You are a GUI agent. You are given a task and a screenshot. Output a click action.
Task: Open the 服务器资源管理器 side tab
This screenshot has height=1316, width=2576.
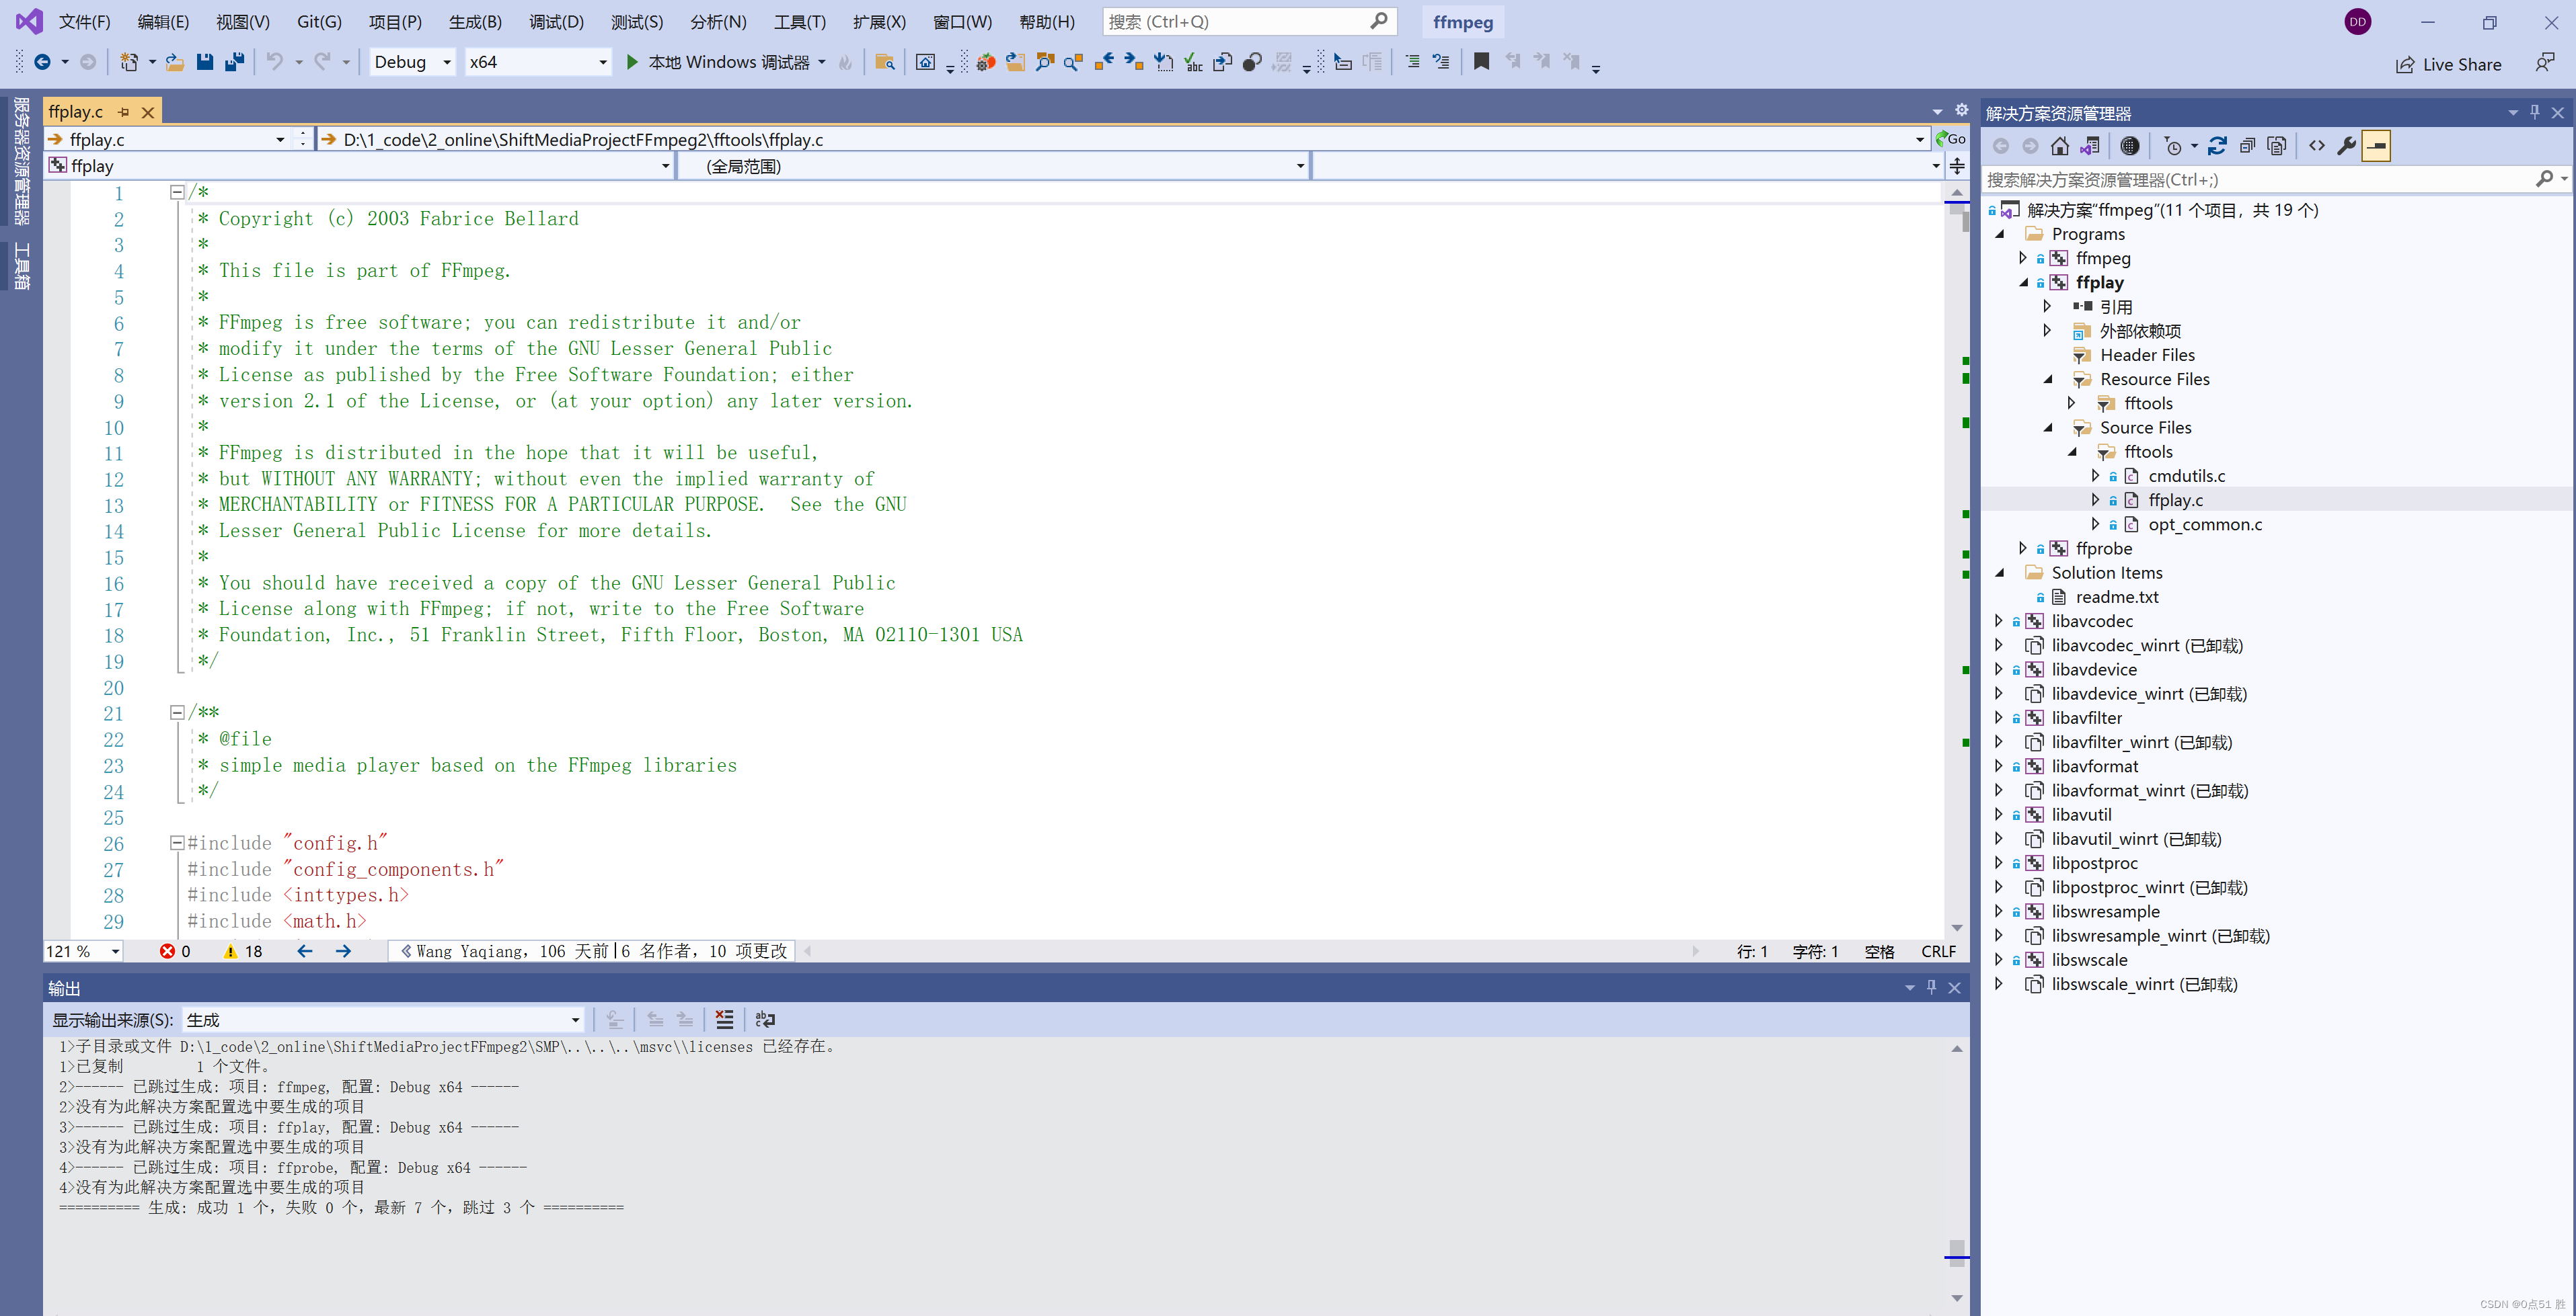[x=21, y=160]
